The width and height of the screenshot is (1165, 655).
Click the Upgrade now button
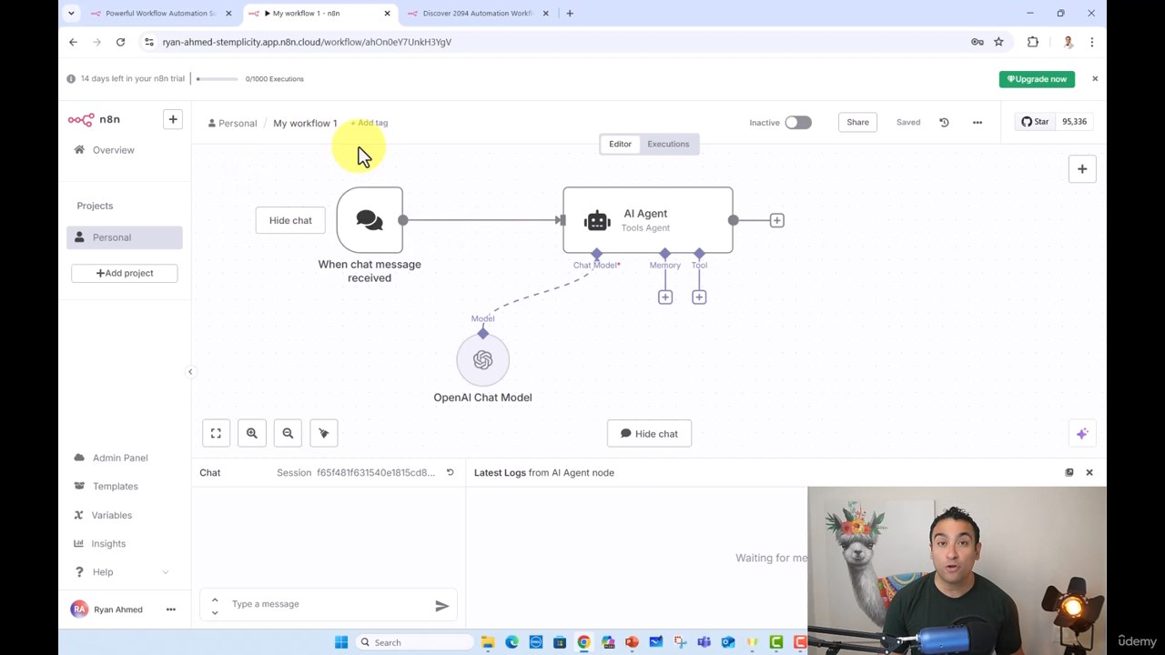pyautogui.click(x=1037, y=79)
